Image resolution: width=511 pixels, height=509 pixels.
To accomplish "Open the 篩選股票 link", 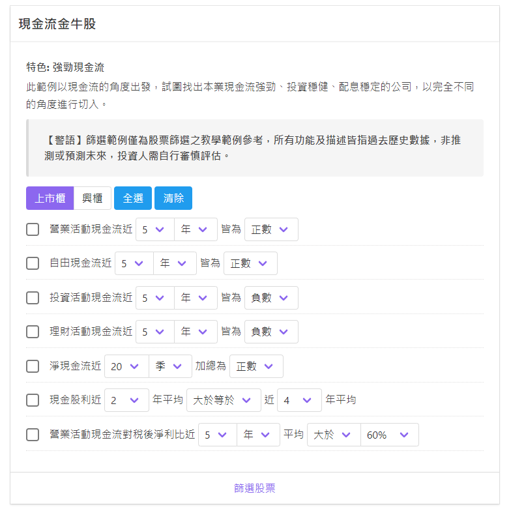I will pyautogui.click(x=255, y=488).
